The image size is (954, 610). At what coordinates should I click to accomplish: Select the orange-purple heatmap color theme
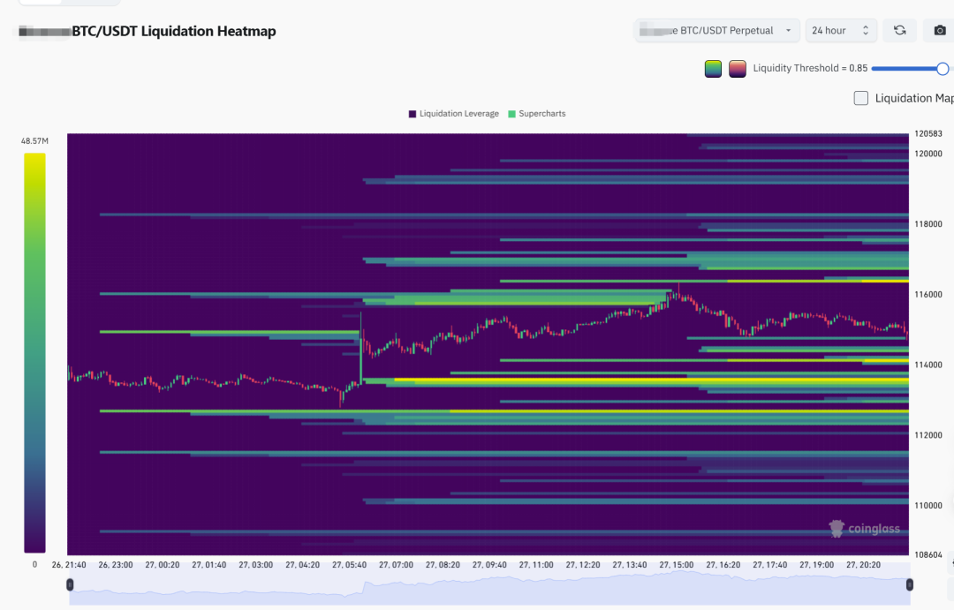pos(738,69)
